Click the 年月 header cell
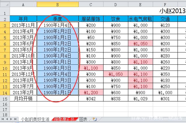The height and width of the screenshot is (123, 186). pyautogui.click(x=23, y=19)
